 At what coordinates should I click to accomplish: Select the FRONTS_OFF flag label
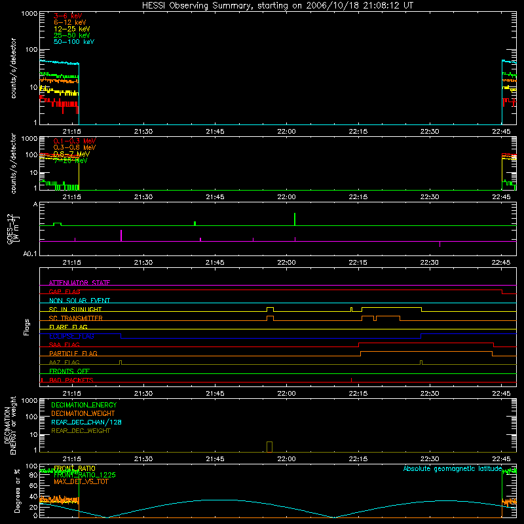69,371
